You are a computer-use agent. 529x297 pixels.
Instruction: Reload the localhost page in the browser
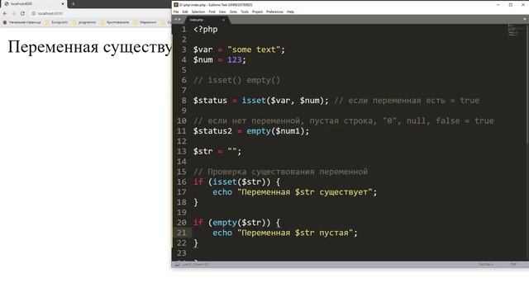coord(22,13)
